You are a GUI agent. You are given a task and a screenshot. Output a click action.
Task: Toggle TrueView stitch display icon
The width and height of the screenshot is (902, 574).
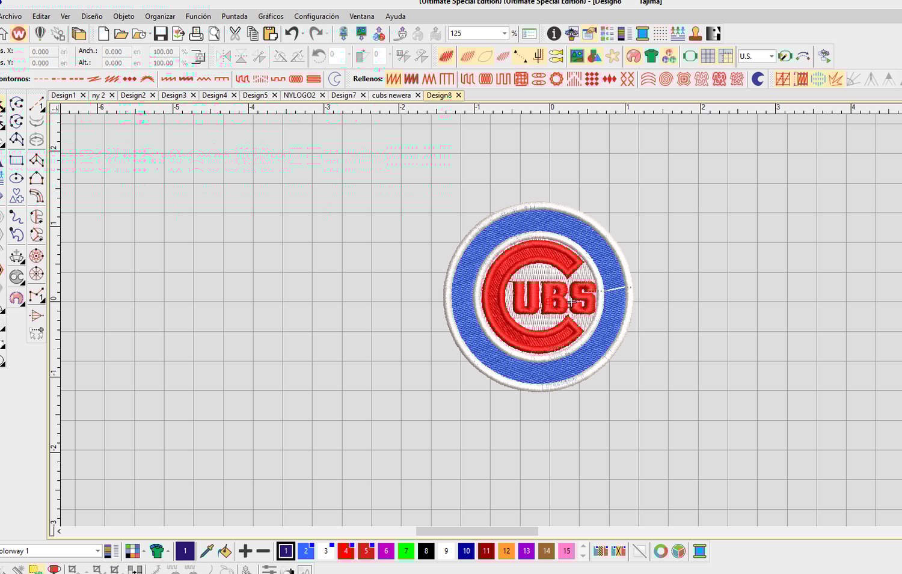coord(446,56)
